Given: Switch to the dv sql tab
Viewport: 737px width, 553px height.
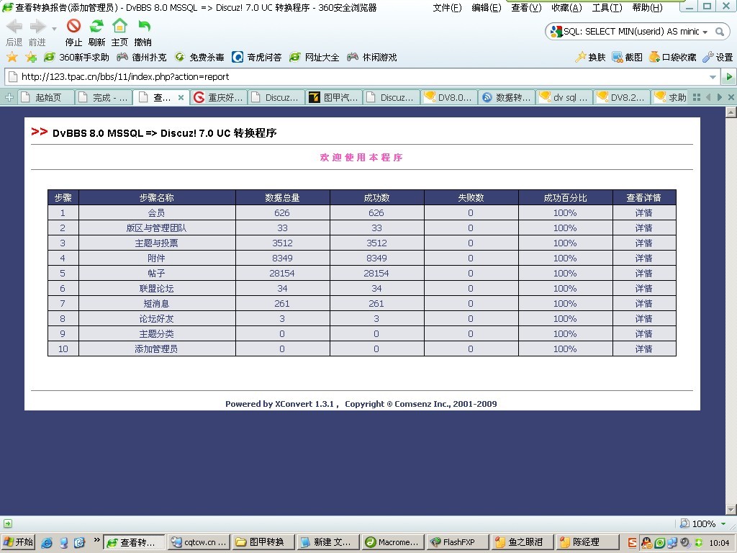Looking at the screenshot, I should coord(564,97).
